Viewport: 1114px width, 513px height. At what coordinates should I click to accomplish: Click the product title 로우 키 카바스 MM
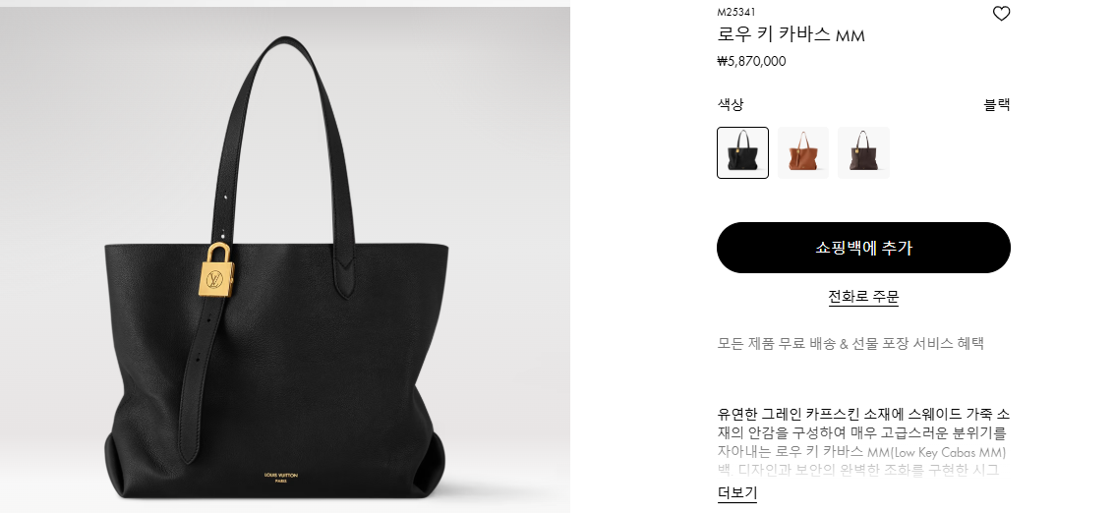(791, 34)
